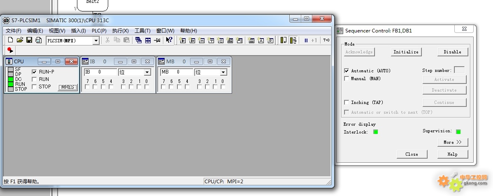Set CPU to RUN-P mode
493x196 pixels.
click(x=34, y=71)
